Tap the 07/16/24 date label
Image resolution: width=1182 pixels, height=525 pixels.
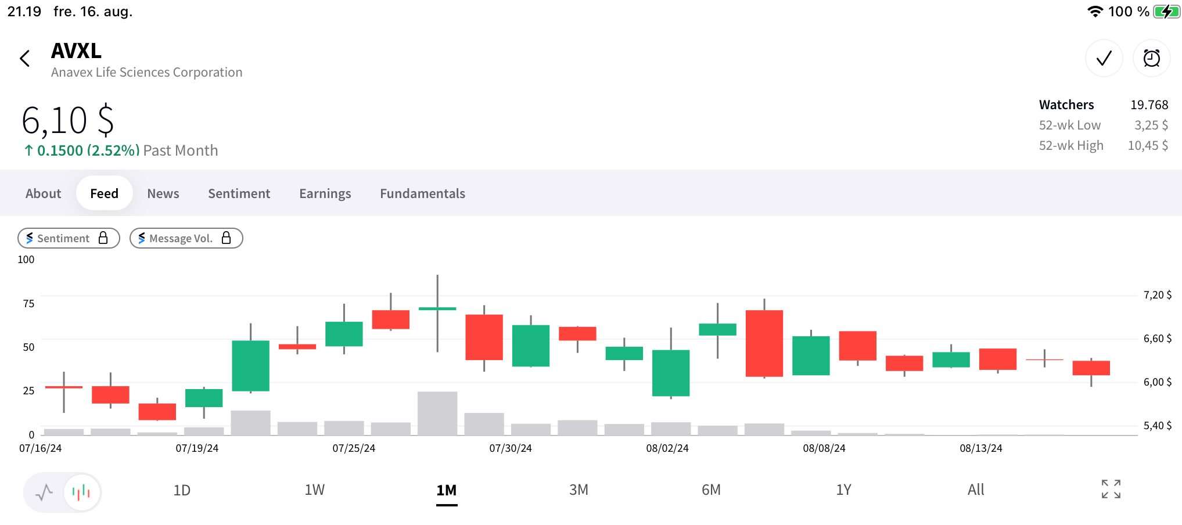(x=40, y=448)
